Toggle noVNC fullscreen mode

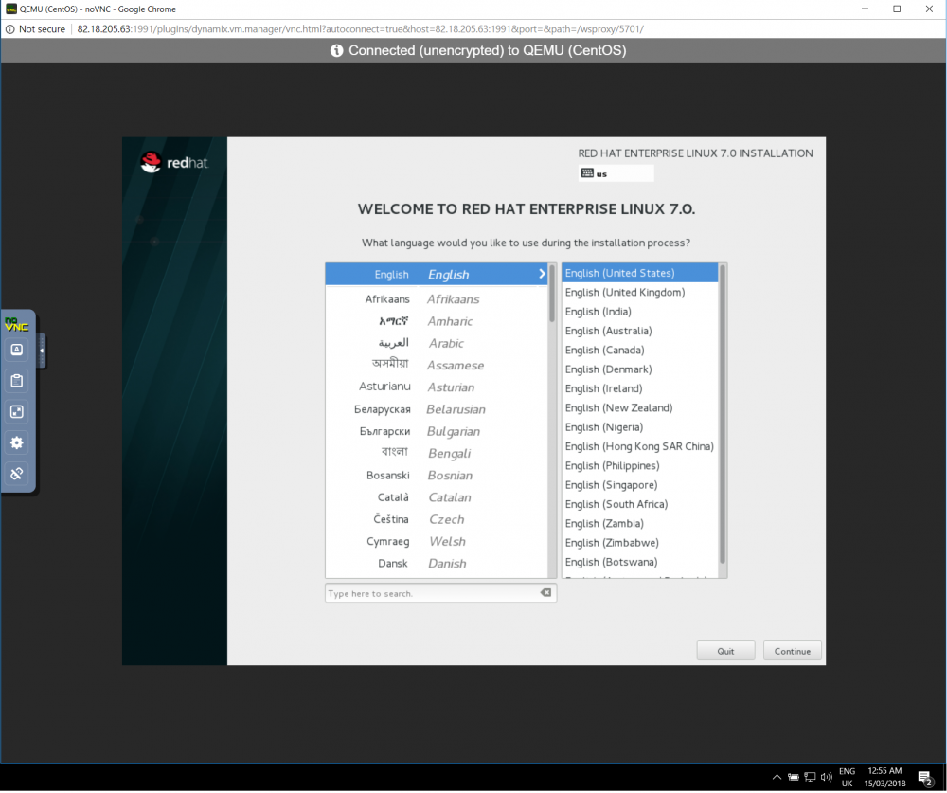click(x=17, y=412)
